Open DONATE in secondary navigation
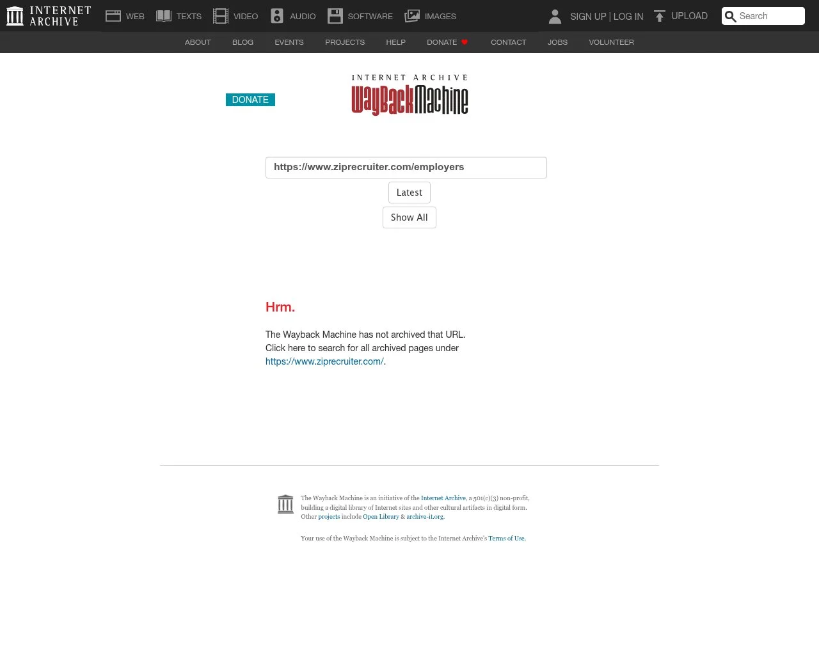The height and width of the screenshot is (655, 819). coord(442,42)
